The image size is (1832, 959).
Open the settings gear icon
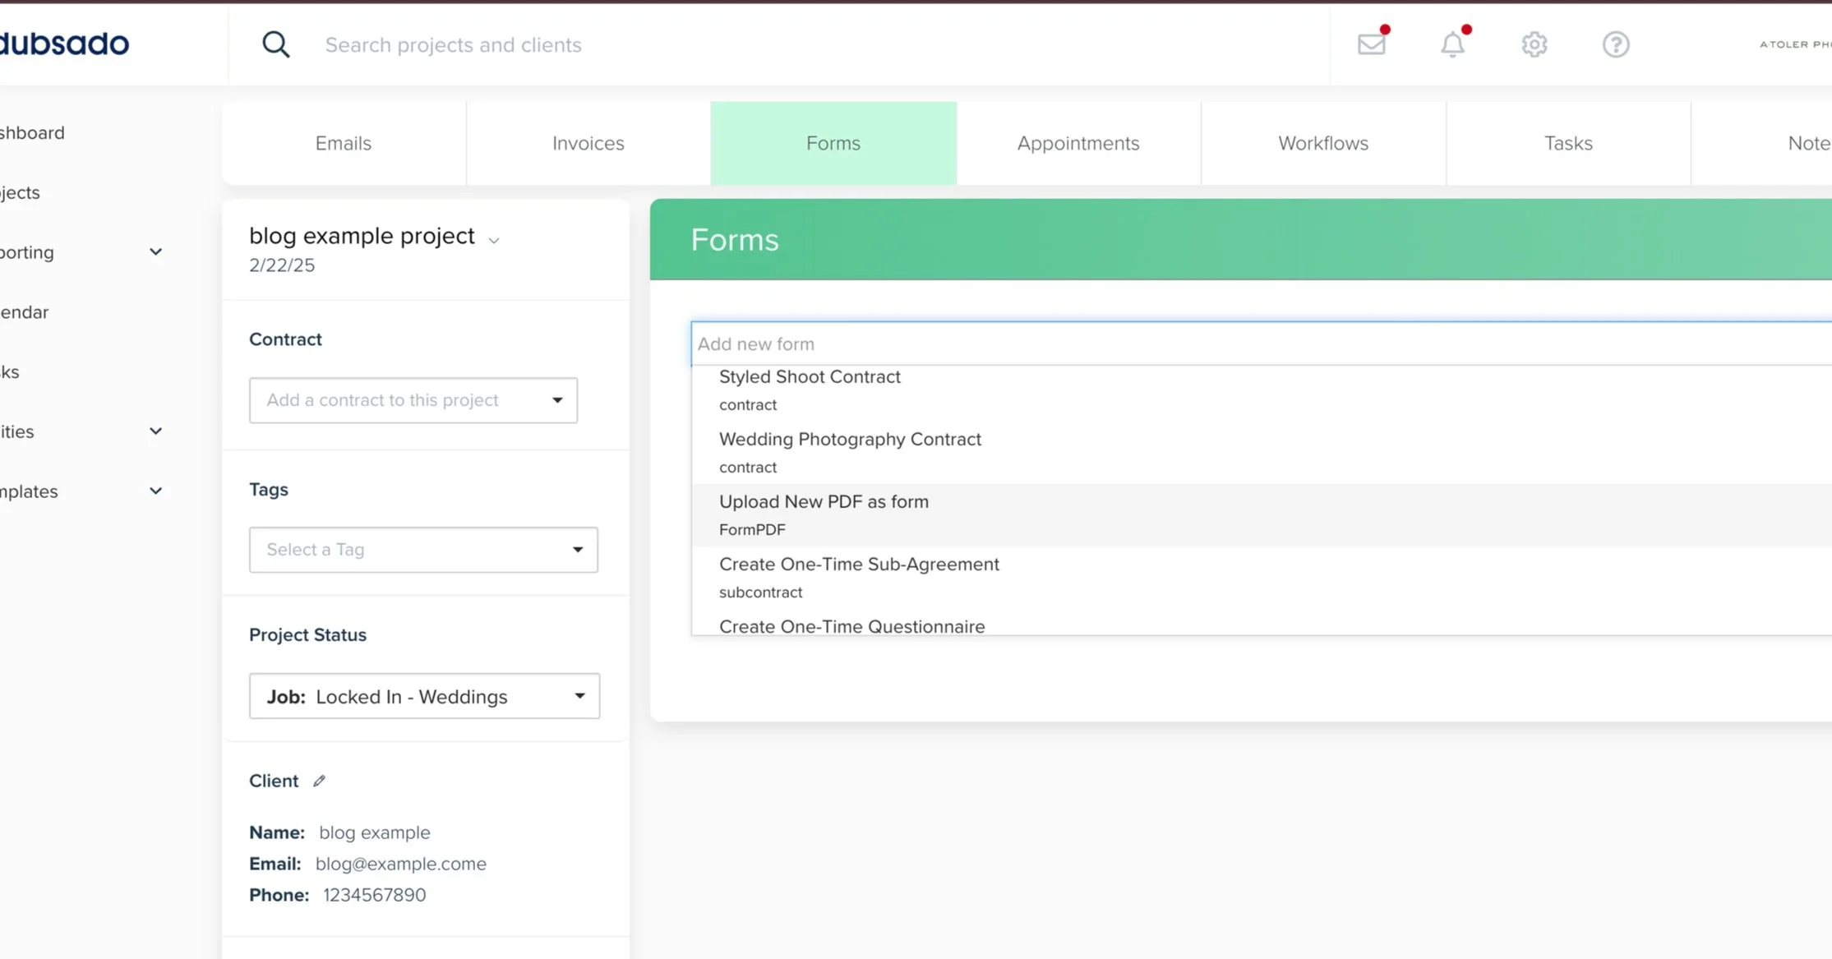[1534, 44]
